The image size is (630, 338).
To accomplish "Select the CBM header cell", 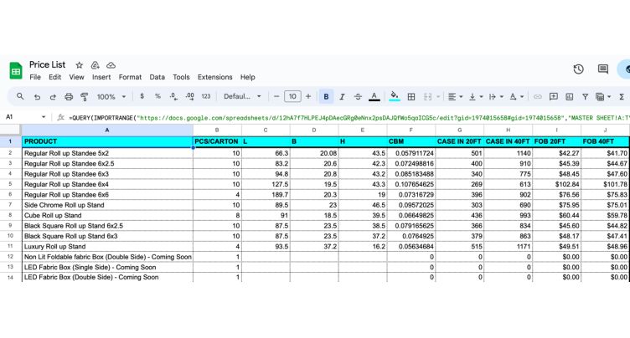I will (x=411, y=141).
